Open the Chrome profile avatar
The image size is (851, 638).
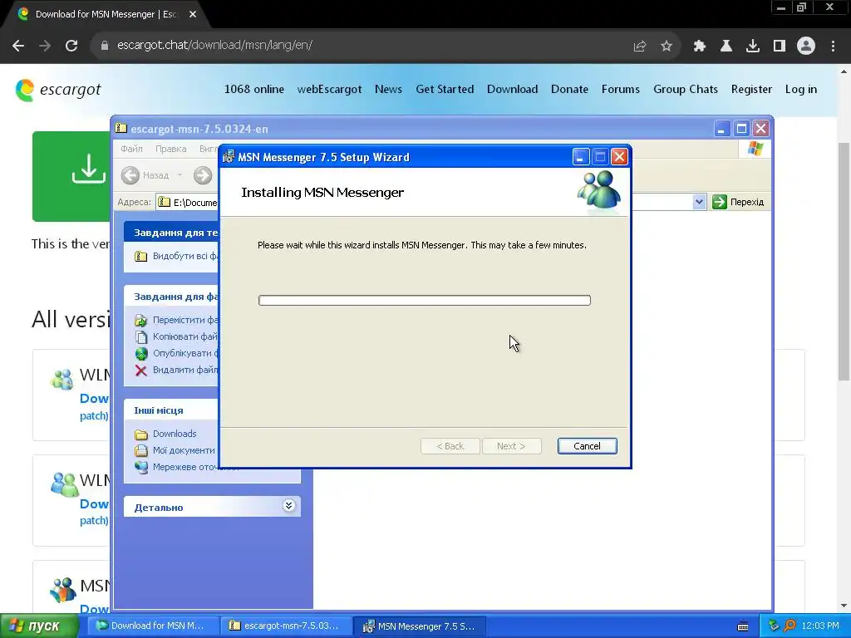click(x=806, y=47)
